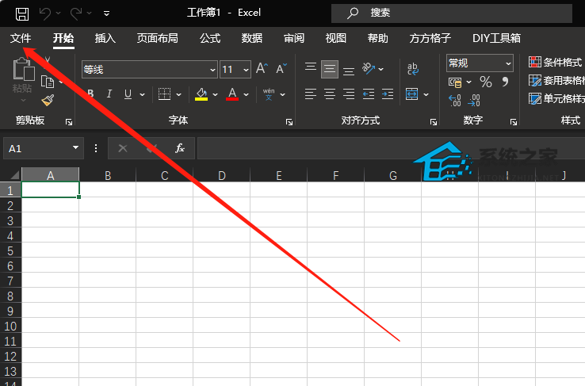This screenshot has height=386, width=585.
Task: Click the Borders icon
Action: (164, 94)
